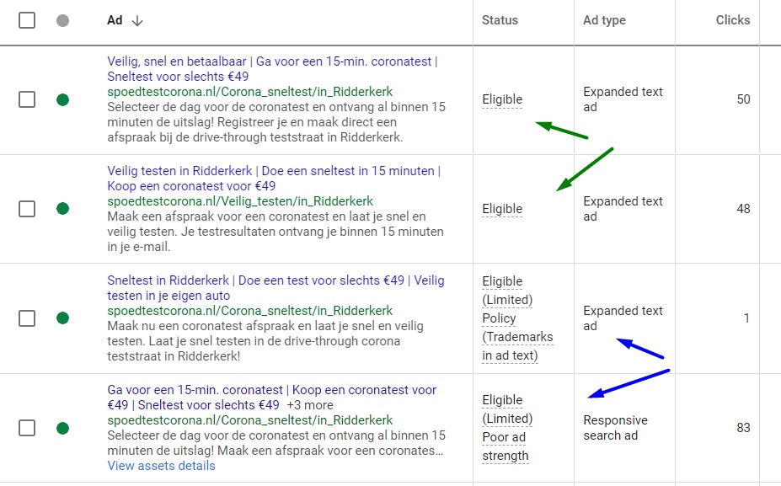Screen dimensions: 781x486
Task: Select checkbox for 'Veilig testen in Ridderkerk' ad
Action: click(27, 209)
